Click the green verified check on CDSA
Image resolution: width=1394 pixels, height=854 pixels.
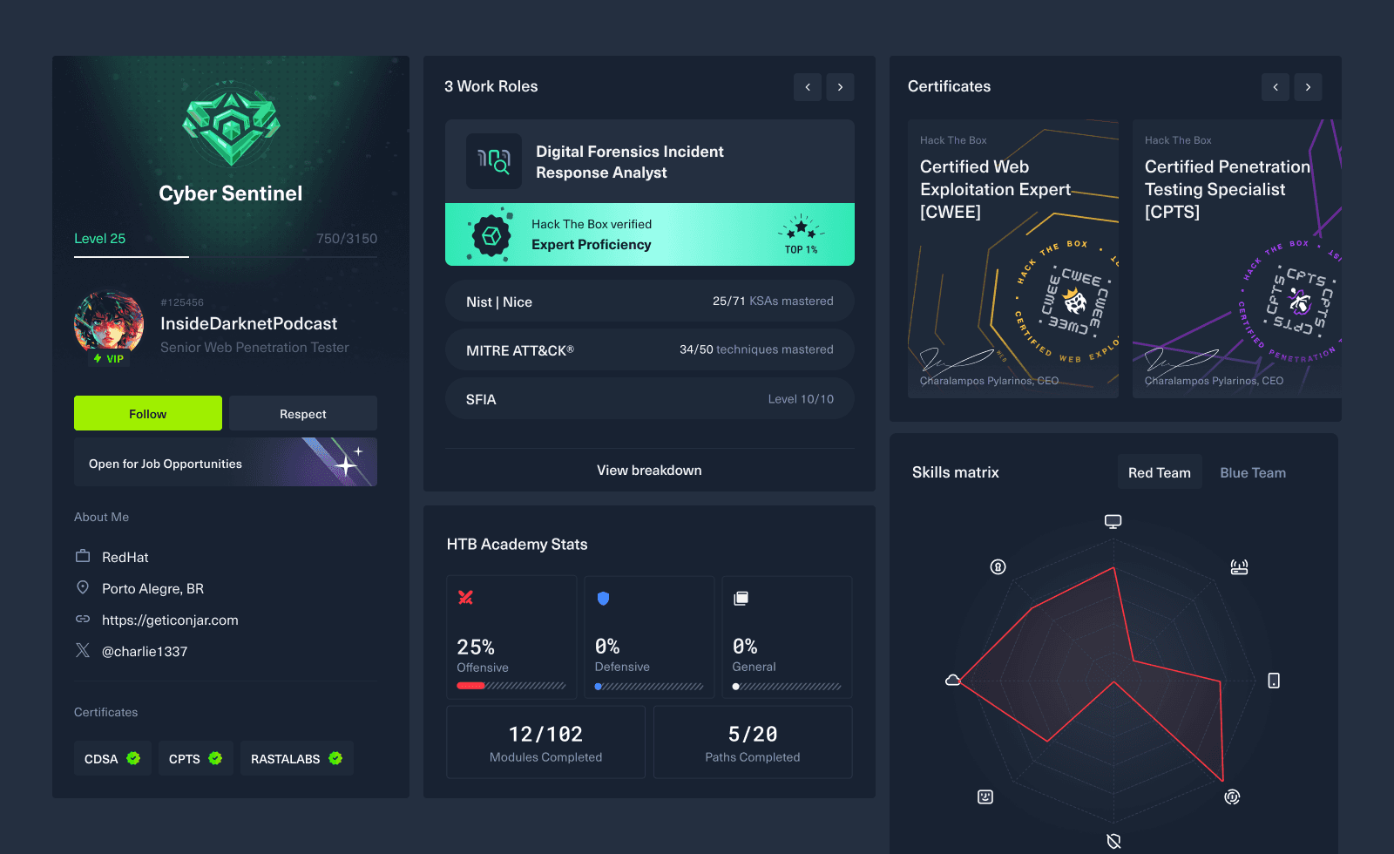(133, 758)
